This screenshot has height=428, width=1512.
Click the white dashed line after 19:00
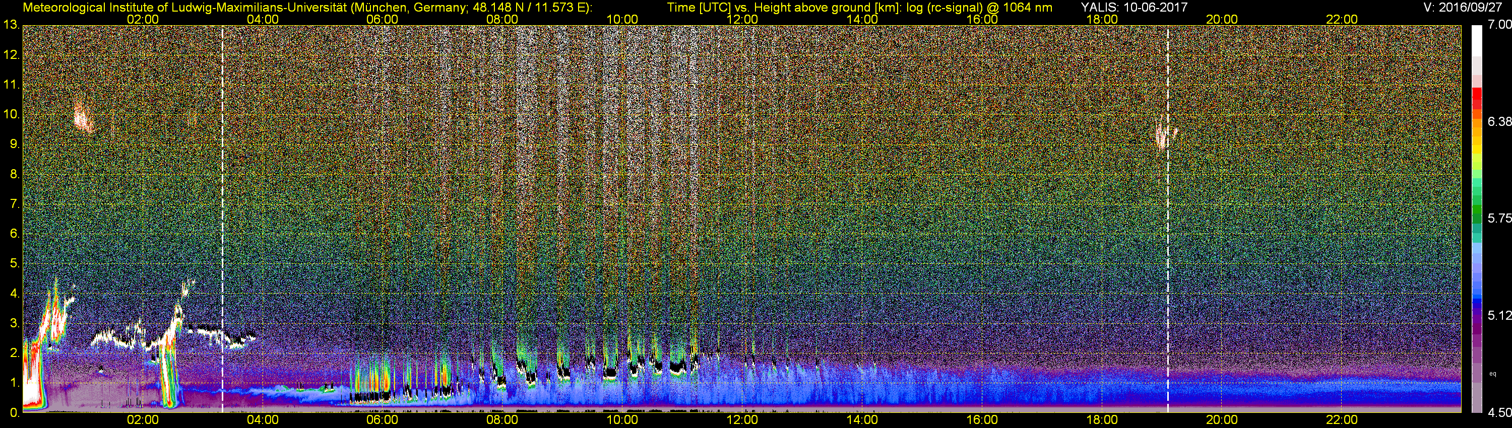pyautogui.click(x=1167, y=235)
